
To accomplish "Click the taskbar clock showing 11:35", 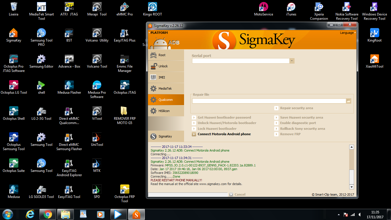I will [375, 215].
